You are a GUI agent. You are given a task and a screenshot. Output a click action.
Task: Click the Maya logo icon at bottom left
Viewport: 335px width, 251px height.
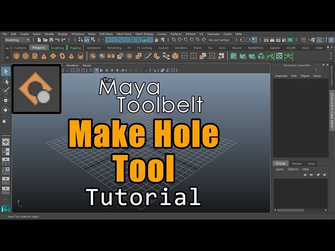click(6, 208)
